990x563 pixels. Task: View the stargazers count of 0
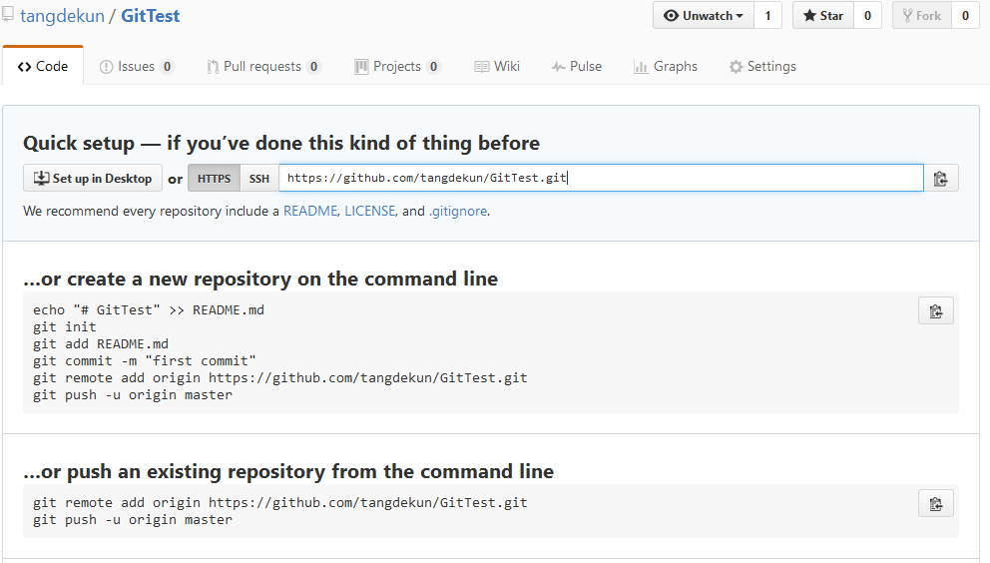click(867, 16)
